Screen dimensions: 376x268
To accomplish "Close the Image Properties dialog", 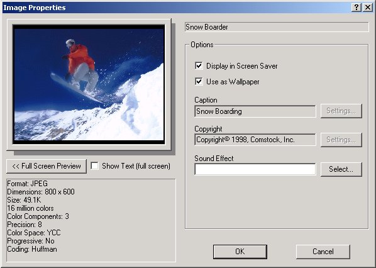I will tap(368, 8).
